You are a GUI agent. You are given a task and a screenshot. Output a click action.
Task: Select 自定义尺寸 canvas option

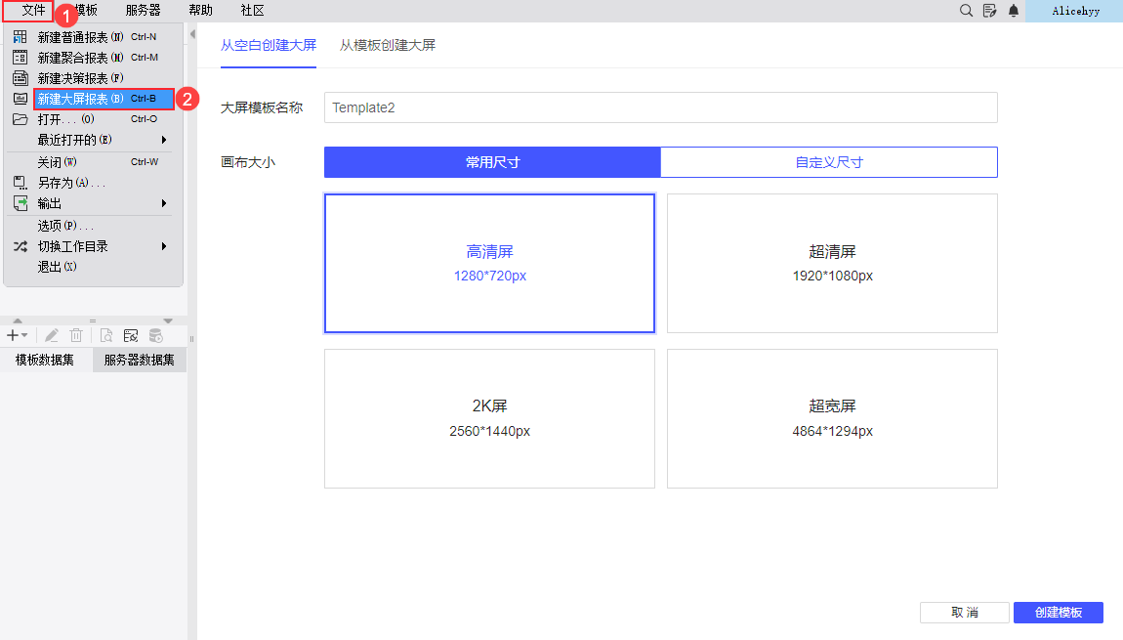point(829,162)
